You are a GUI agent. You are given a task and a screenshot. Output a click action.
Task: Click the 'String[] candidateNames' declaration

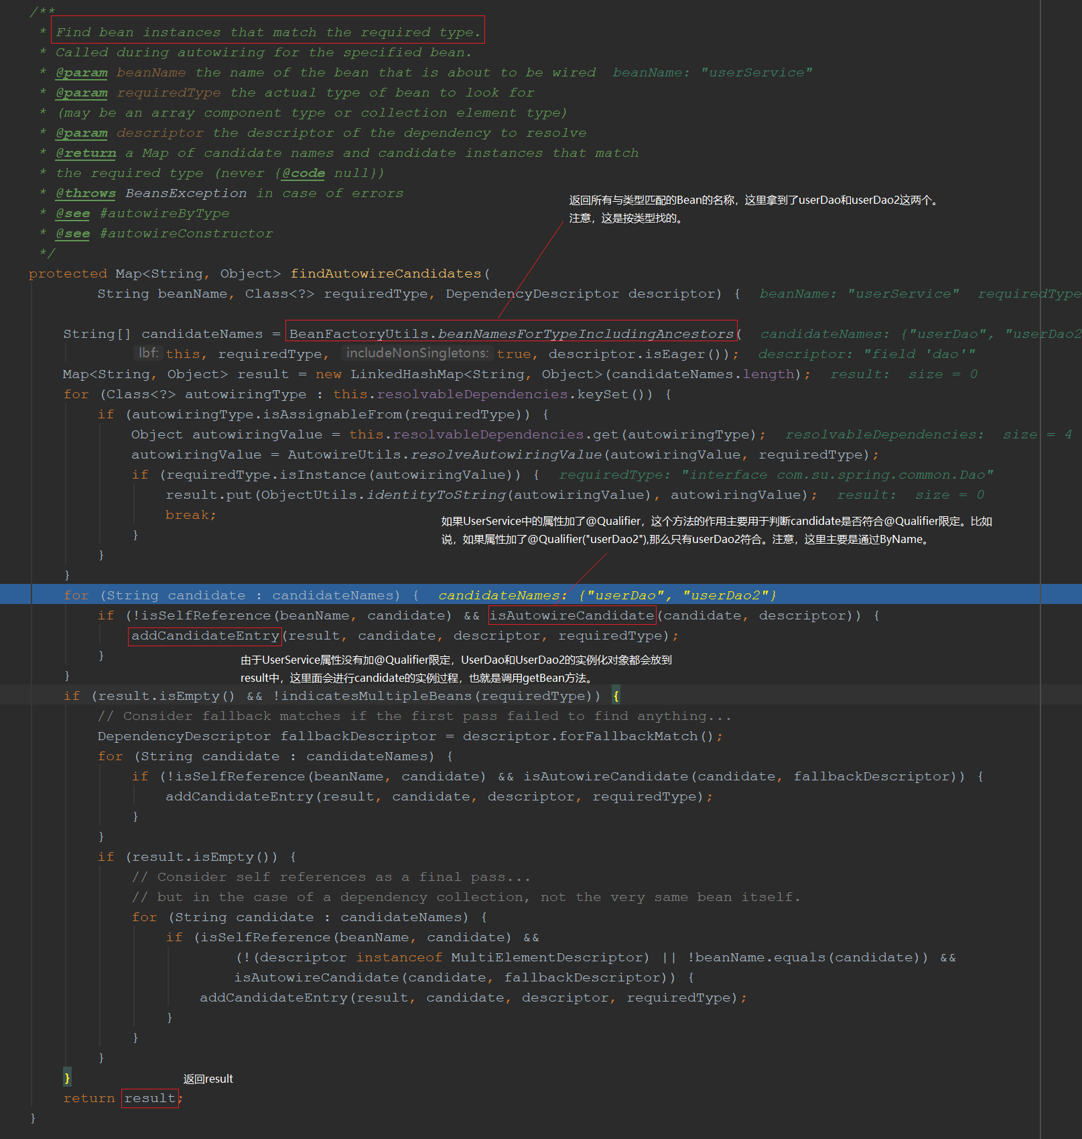(x=163, y=334)
